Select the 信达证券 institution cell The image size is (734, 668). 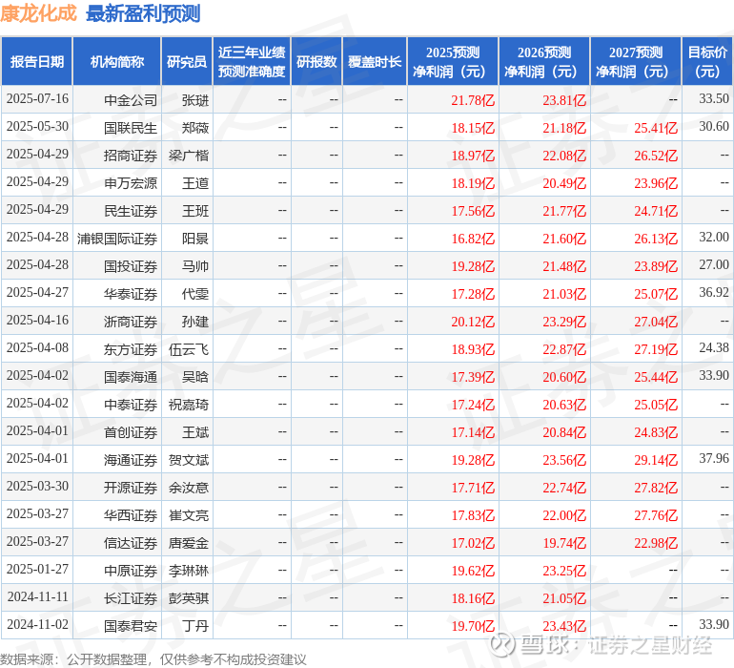pos(117,542)
